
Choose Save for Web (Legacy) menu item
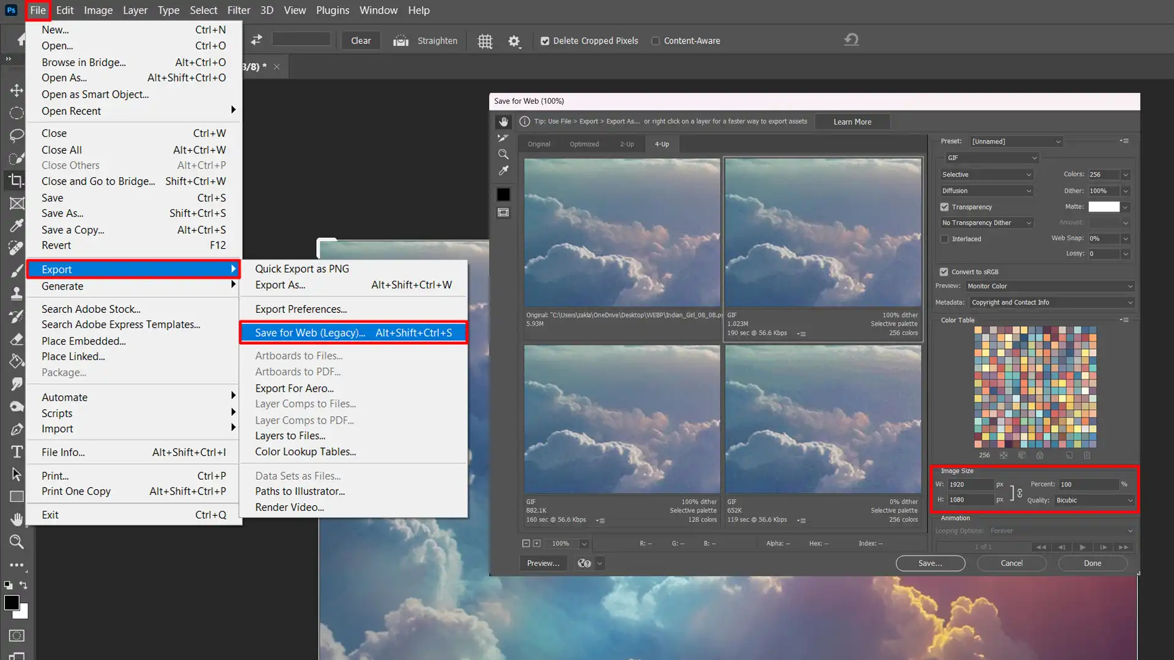(353, 333)
